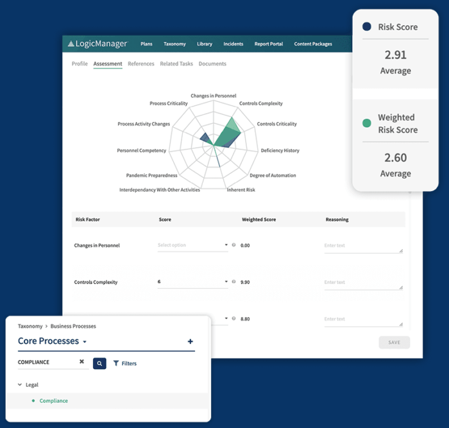Clear the COMPLIANCE search text
This screenshot has height=428, width=449.
point(81,361)
